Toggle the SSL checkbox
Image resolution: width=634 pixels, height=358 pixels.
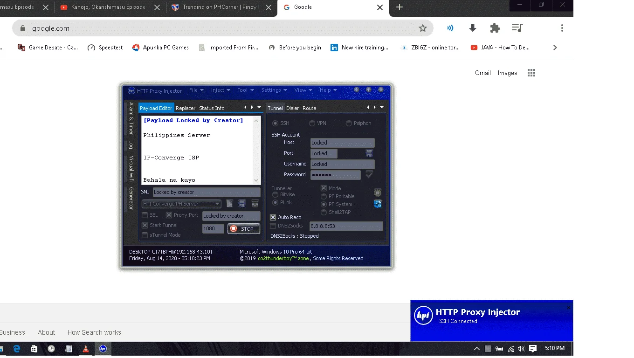(145, 215)
